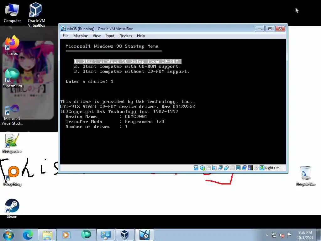
Task: Open the File menu in VirtualBox
Action: point(66,36)
